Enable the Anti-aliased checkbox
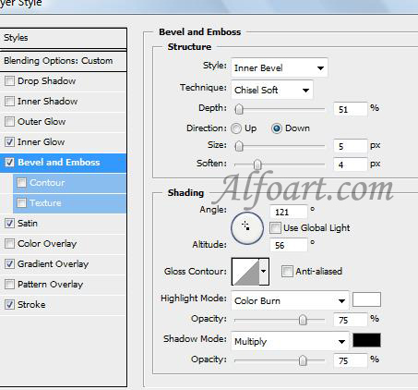Screen dimensions: 418x390 tap(287, 272)
